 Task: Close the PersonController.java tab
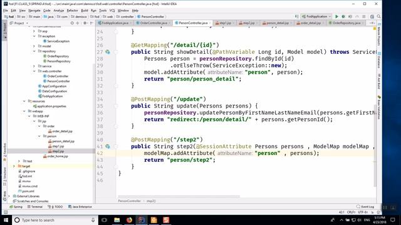point(211,23)
